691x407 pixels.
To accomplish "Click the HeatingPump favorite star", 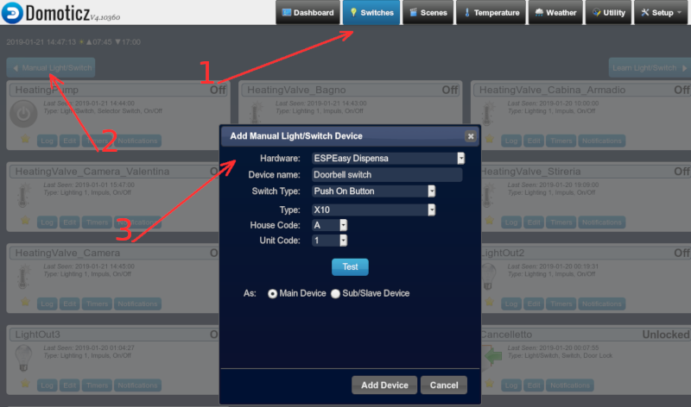I will click(26, 140).
